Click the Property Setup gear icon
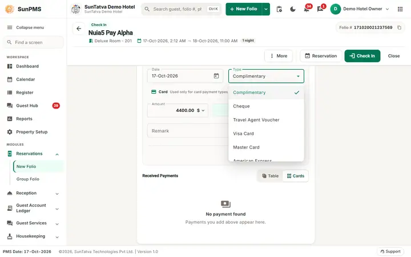Image resolution: width=411 pixels, height=257 pixels. tap(10, 132)
